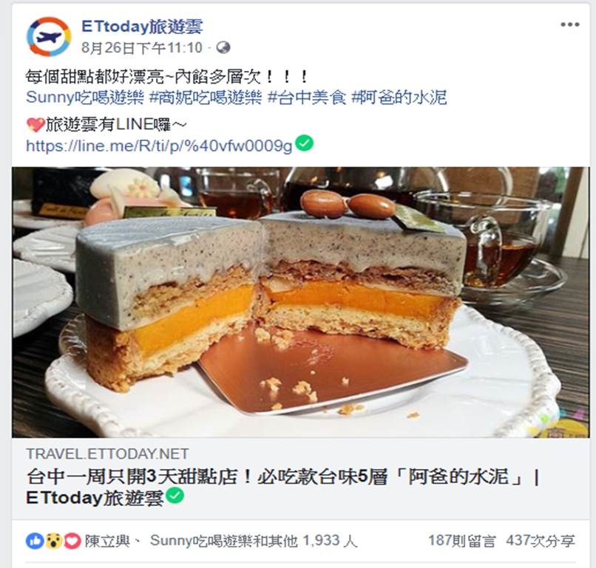
Task: Click the public globe privacy icon
Action: point(223,48)
